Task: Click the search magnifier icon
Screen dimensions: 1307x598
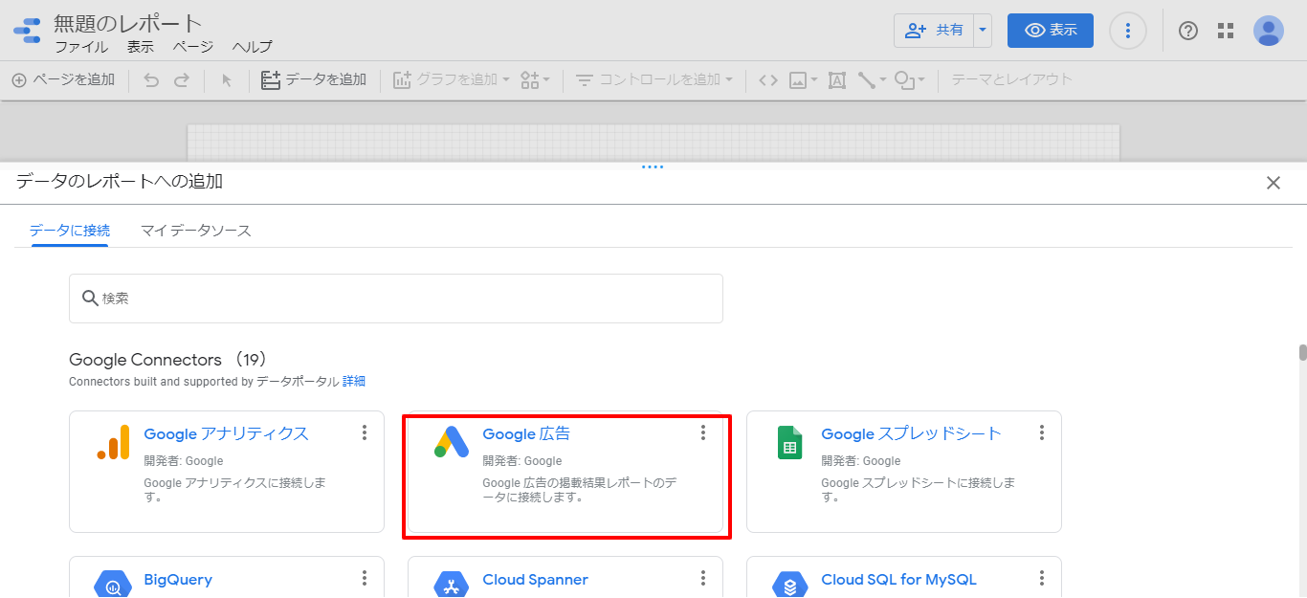Action: pos(90,299)
